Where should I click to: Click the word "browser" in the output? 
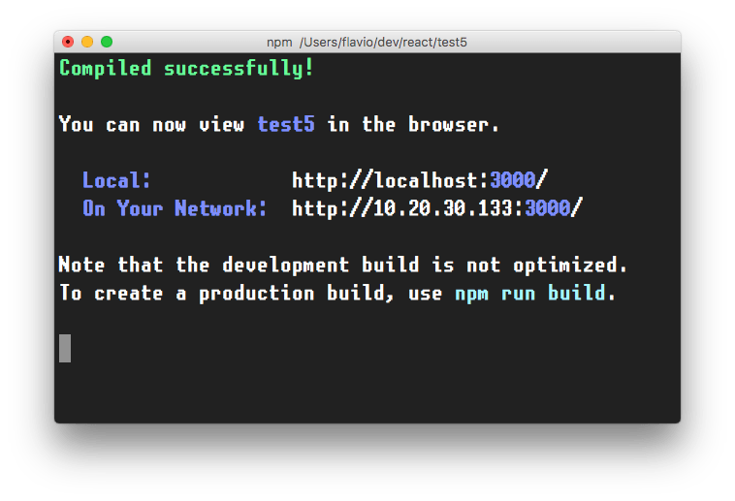coord(454,125)
